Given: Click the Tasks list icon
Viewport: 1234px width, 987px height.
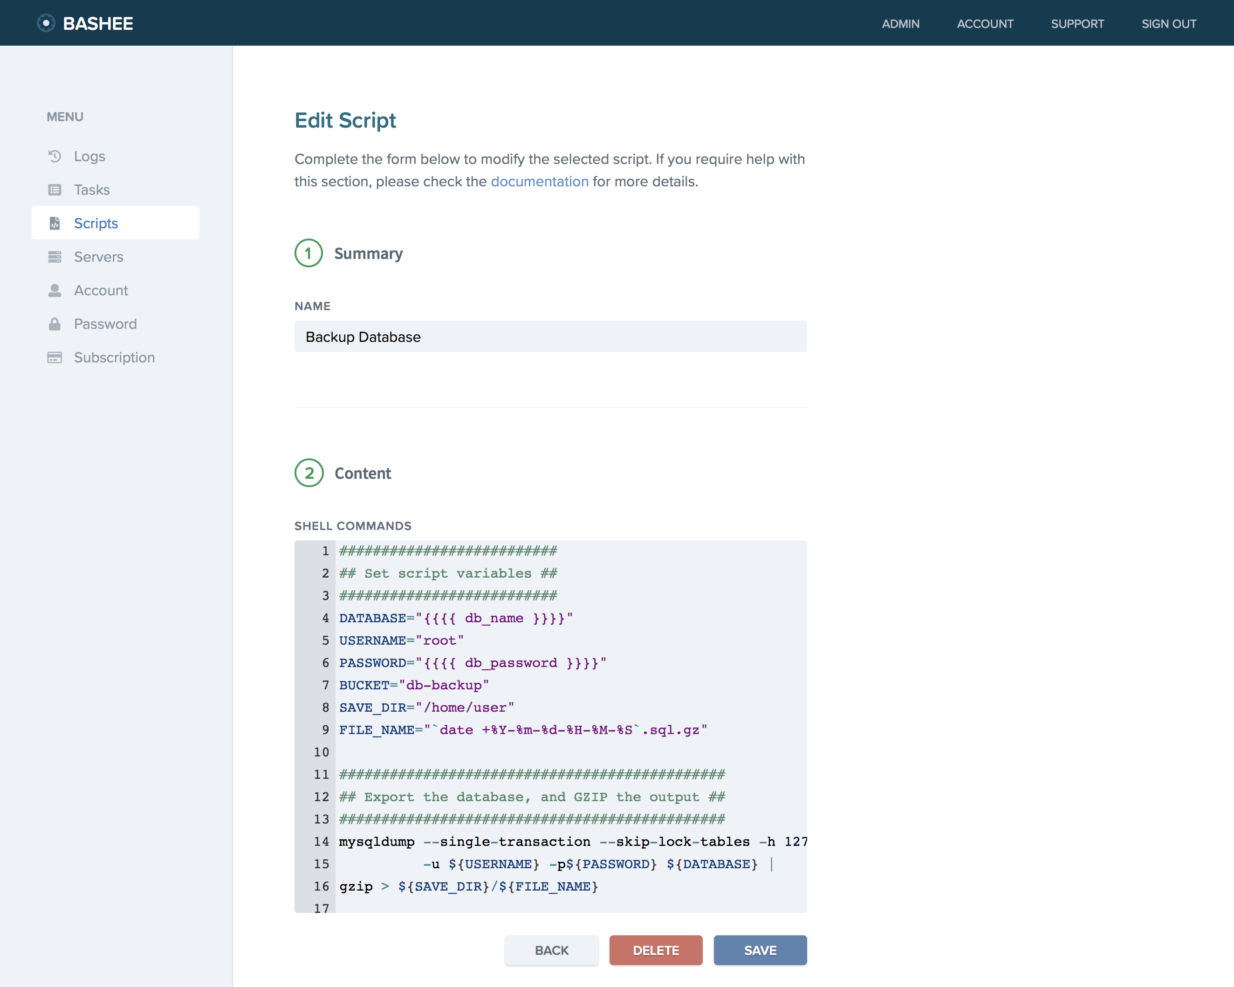Looking at the screenshot, I should [55, 190].
